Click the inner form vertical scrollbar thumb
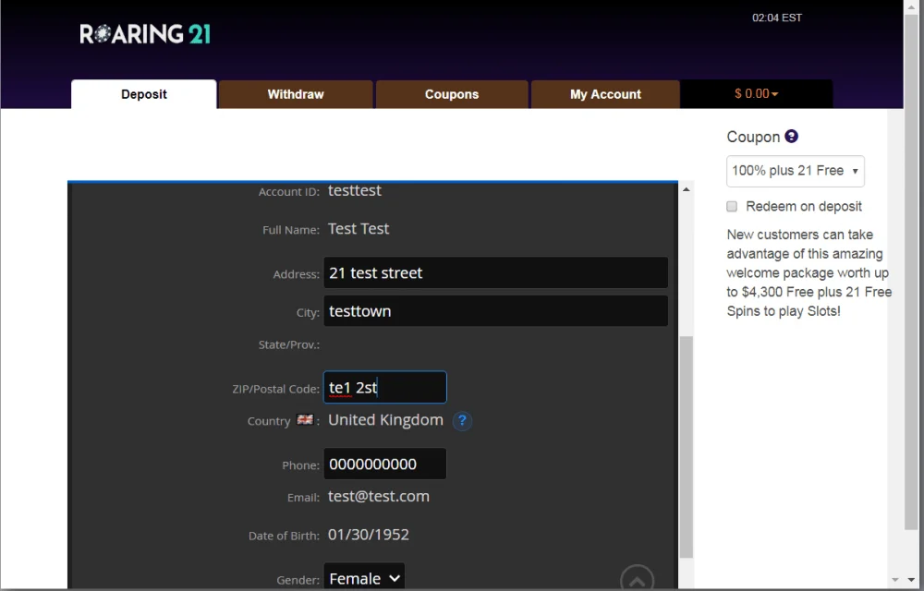This screenshot has height=591, width=924. [686, 447]
